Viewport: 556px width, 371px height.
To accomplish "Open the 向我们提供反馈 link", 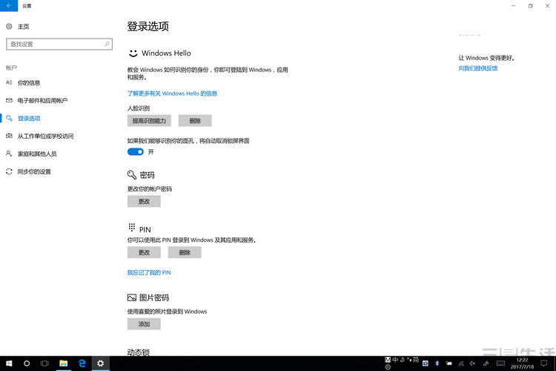I will pos(478,68).
